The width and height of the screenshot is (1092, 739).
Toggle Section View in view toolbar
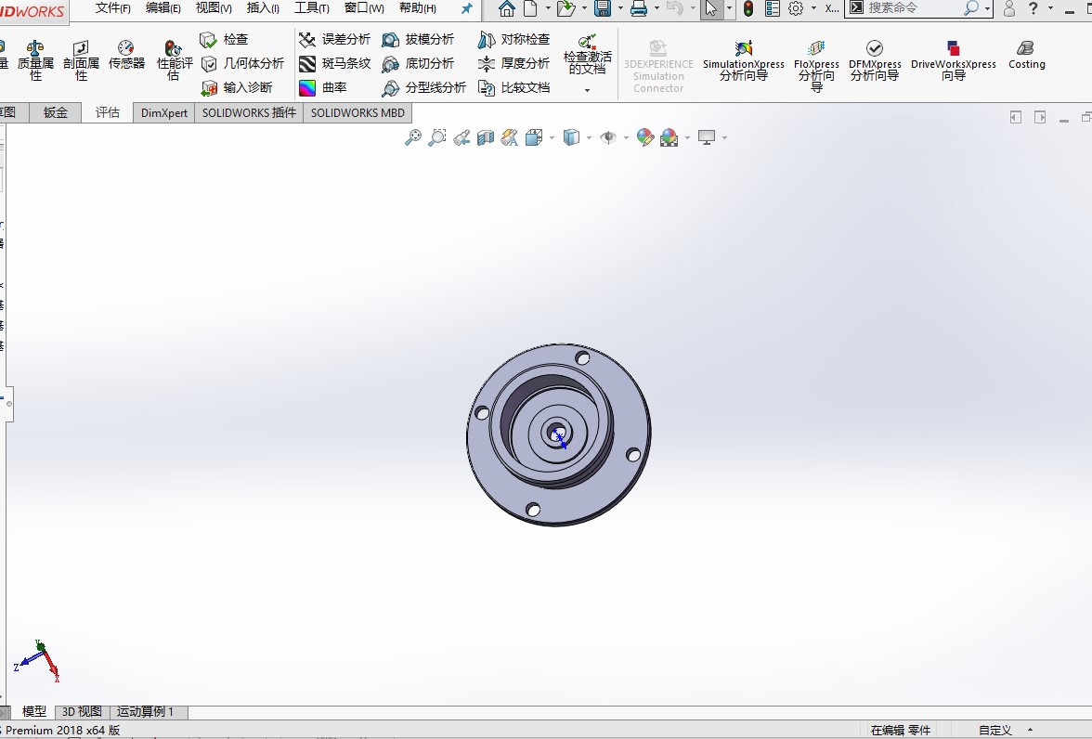click(486, 137)
